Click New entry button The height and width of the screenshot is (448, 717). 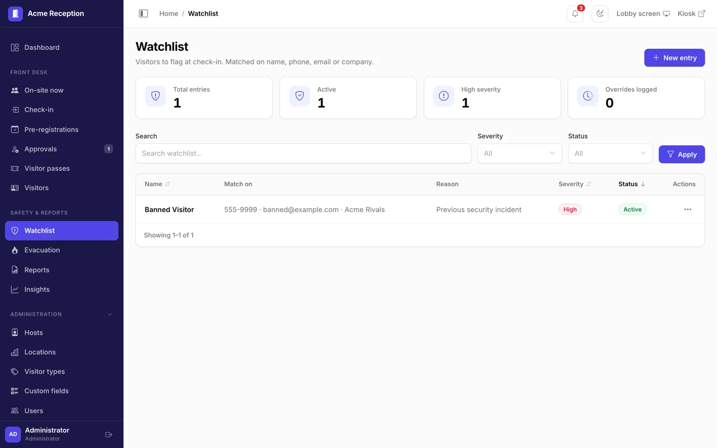(x=674, y=58)
